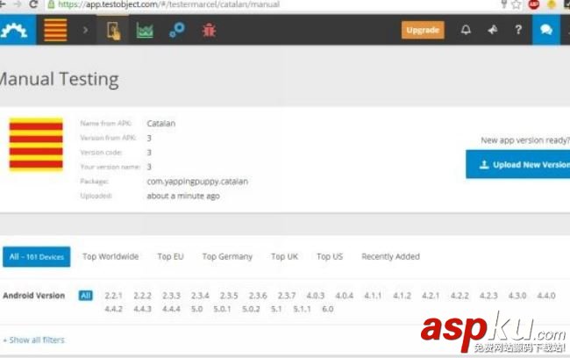Click the Catalan striped app icon in navbar
Image resolution: width=570 pixels, height=358 pixels.
click(x=55, y=30)
